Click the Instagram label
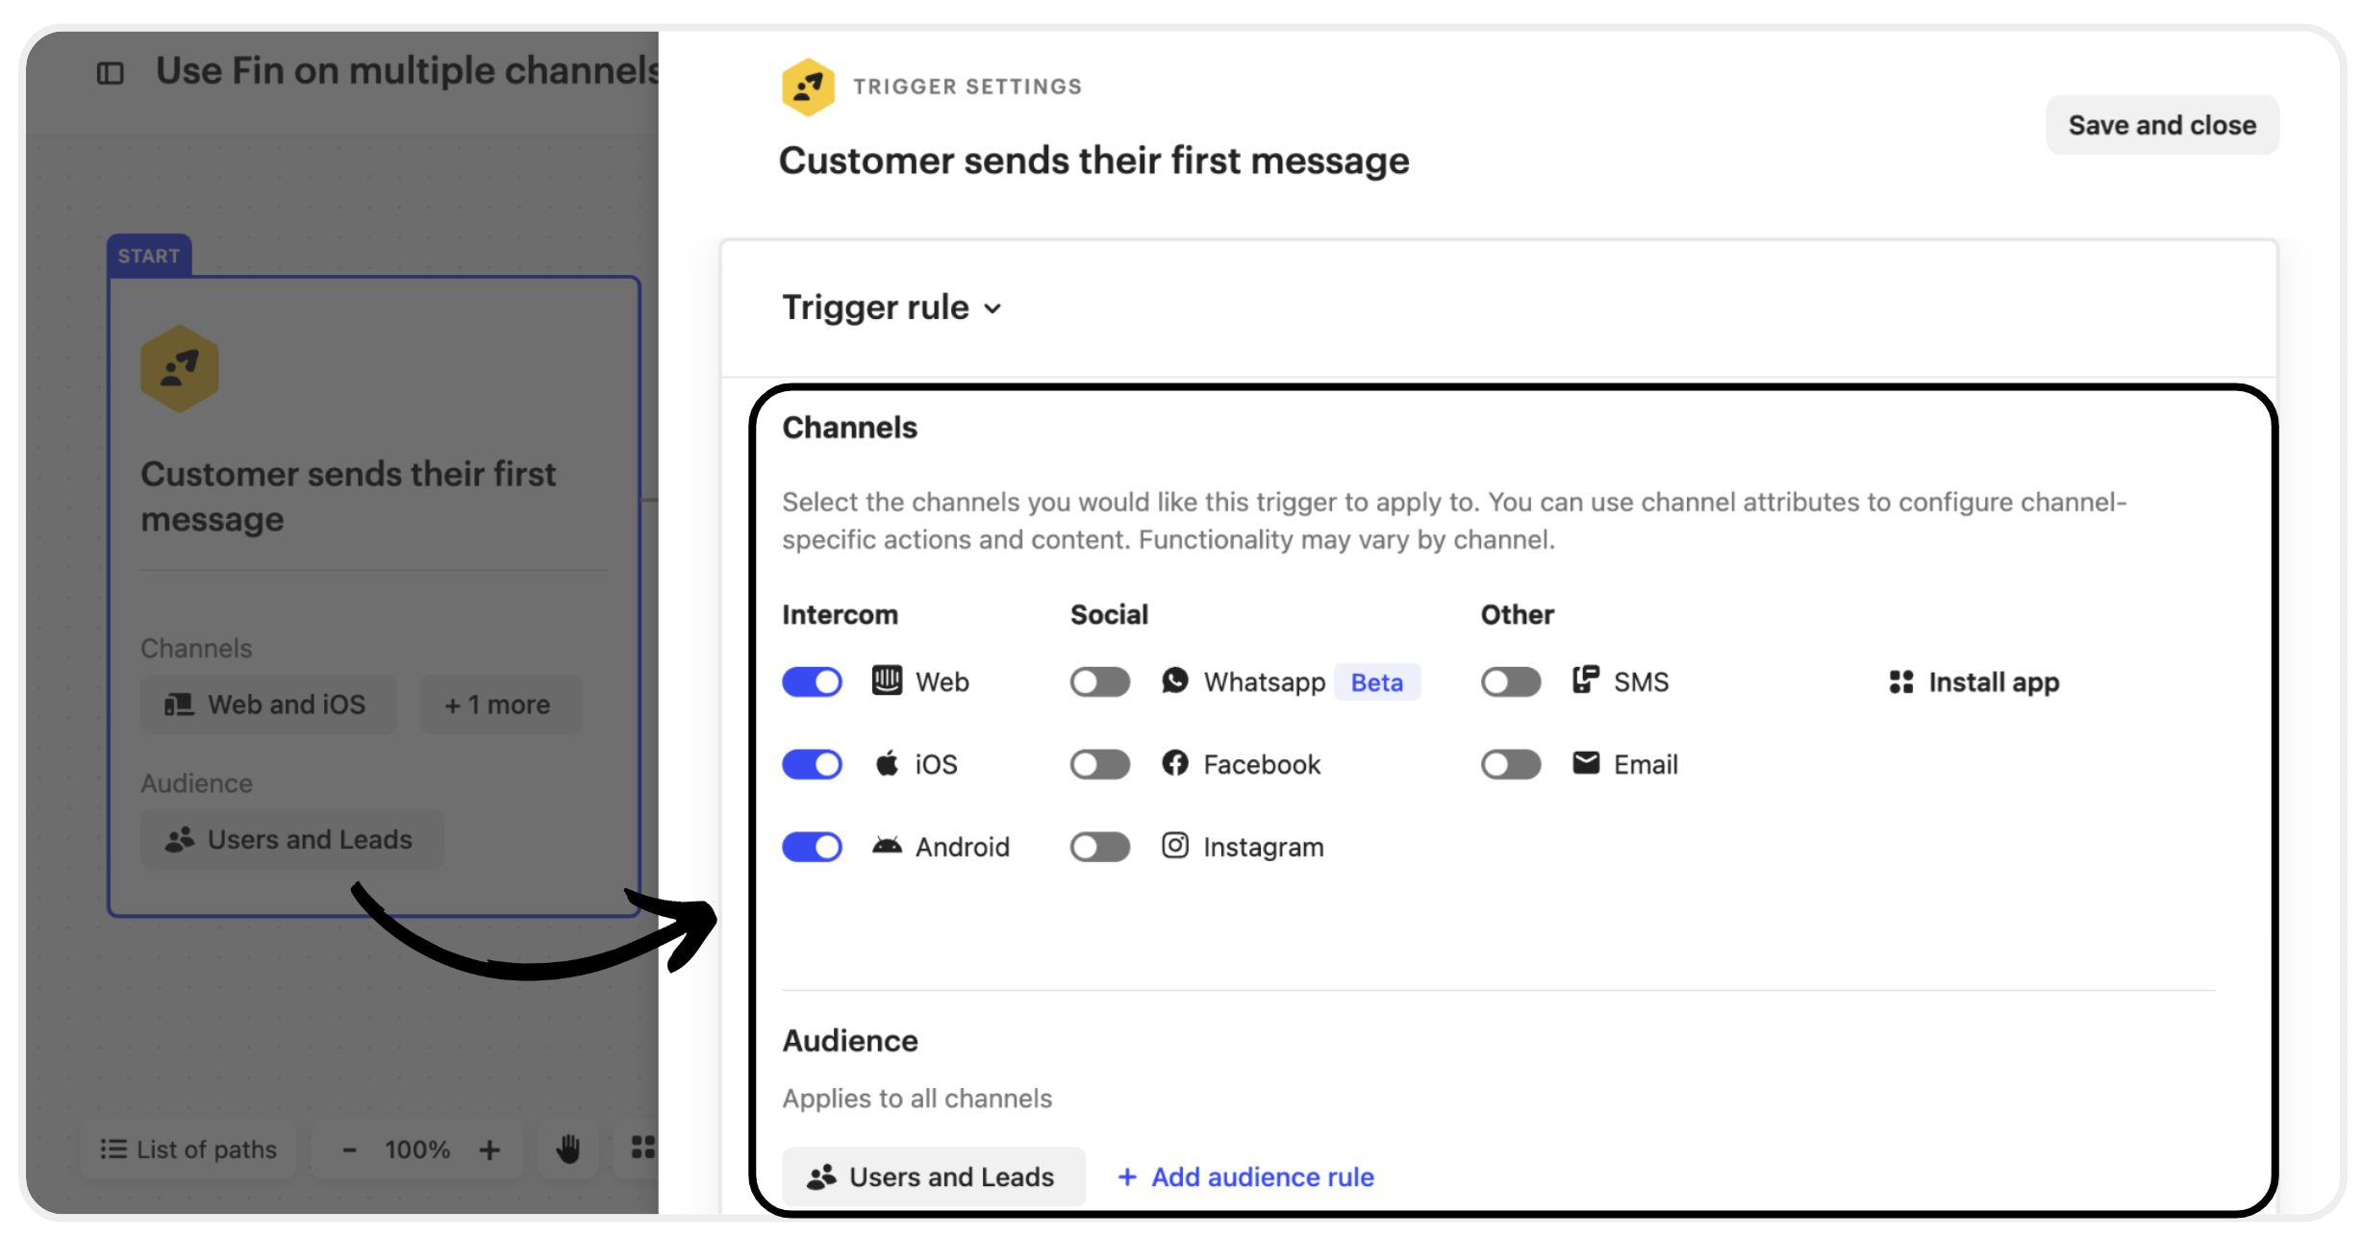This screenshot has width=2362, height=1236. point(1264,848)
